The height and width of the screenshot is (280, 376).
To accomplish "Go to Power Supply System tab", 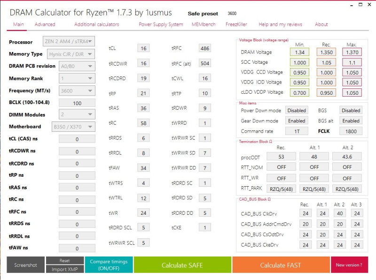I will (x=161, y=24).
